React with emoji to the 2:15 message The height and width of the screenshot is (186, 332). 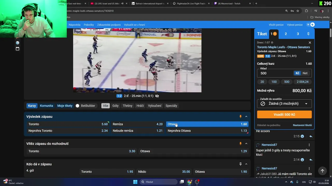click(302, 136)
